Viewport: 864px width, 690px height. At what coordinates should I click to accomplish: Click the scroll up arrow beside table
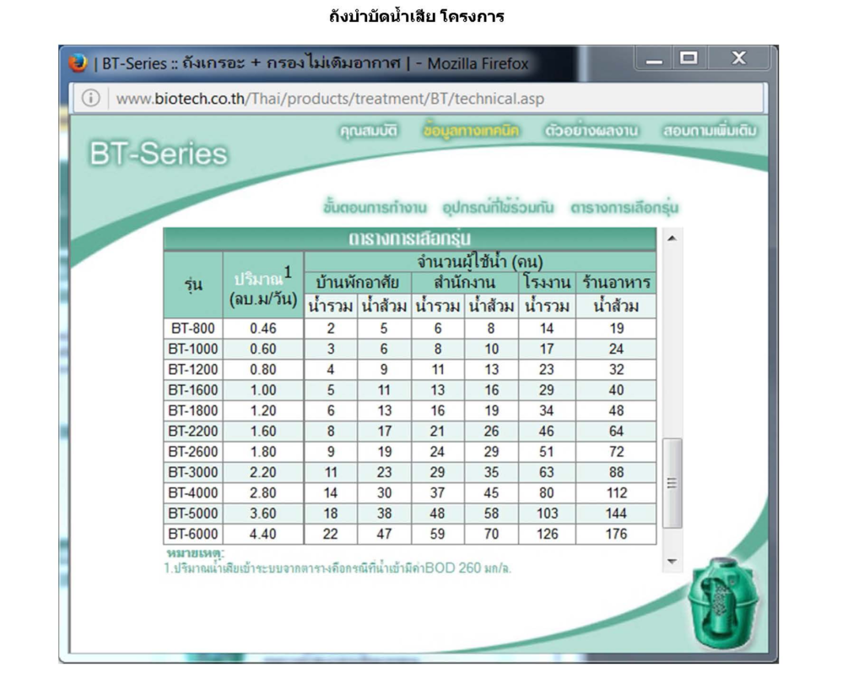[x=672, y=240]
